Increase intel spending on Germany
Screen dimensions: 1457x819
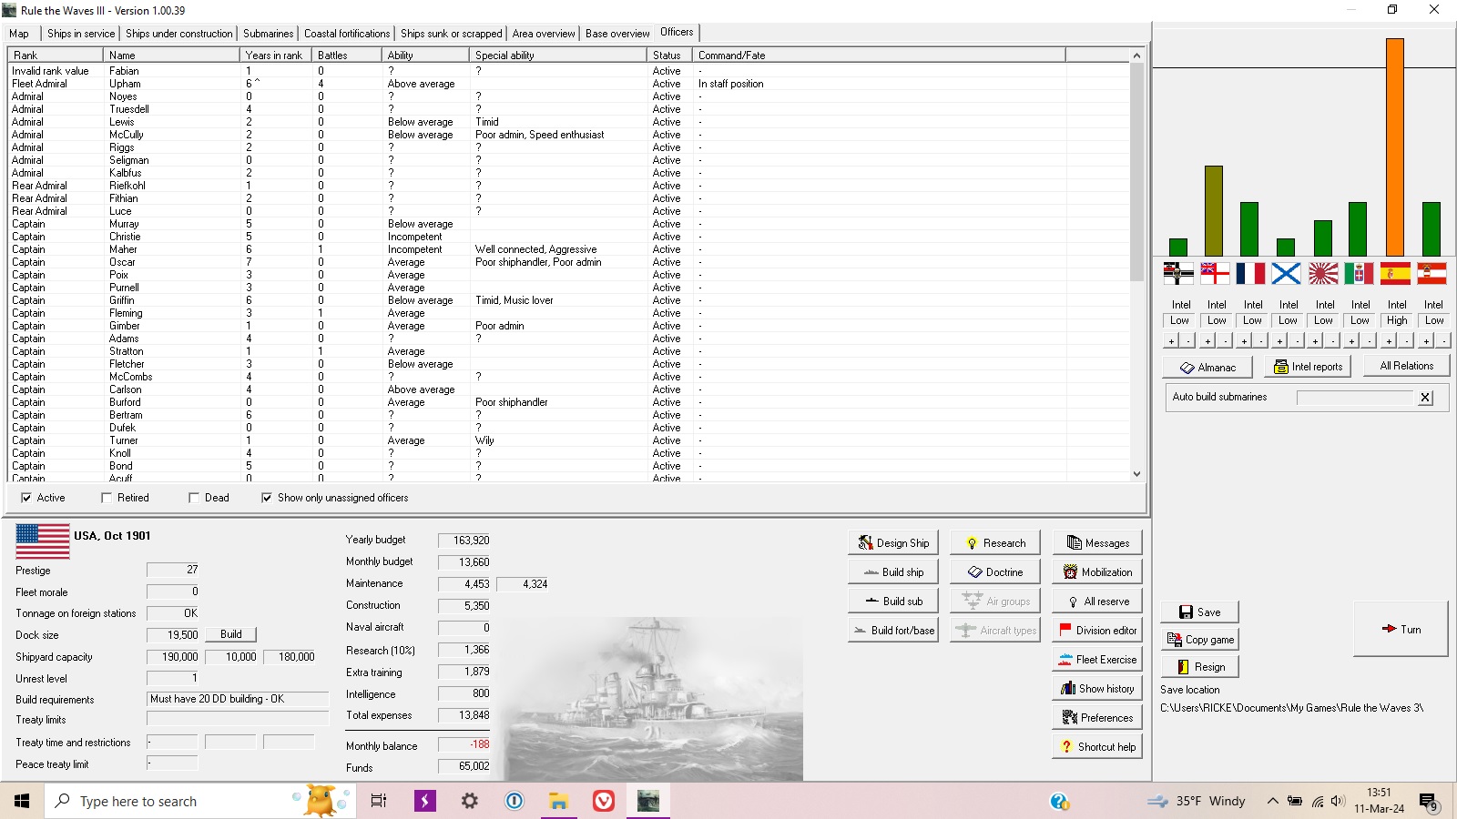1171,340
